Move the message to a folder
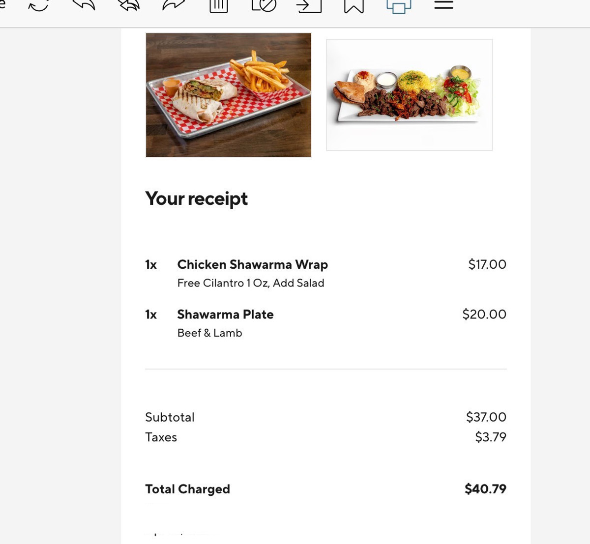 (x=309, y=5)
